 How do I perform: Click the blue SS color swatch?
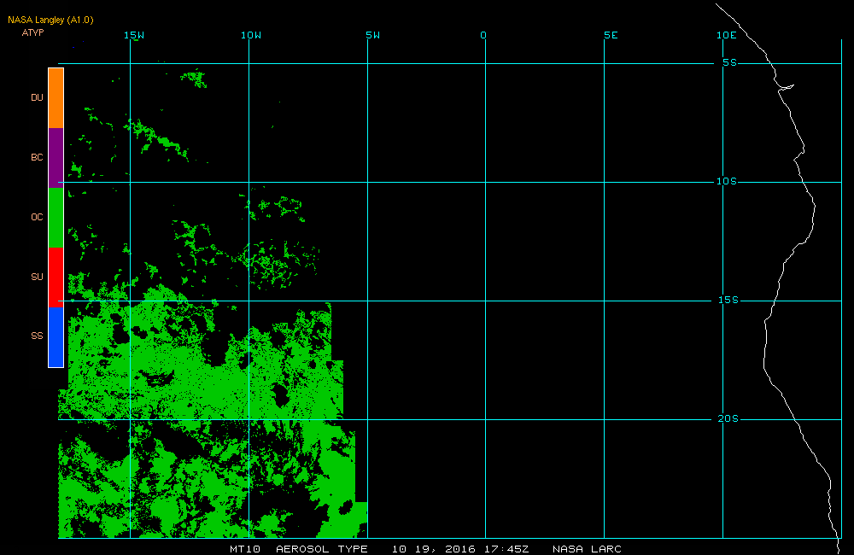(56, 337)
